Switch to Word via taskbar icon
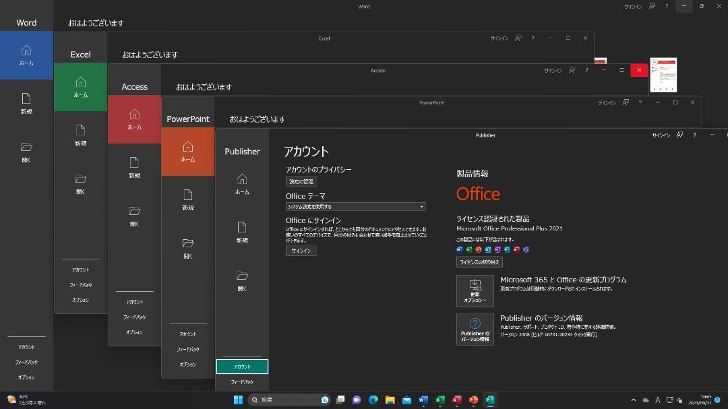This screenshot has width=728, height=409. click(423, 400)
